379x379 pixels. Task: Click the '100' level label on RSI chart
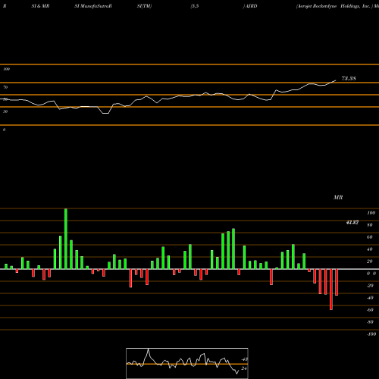[x=7, y=69]
